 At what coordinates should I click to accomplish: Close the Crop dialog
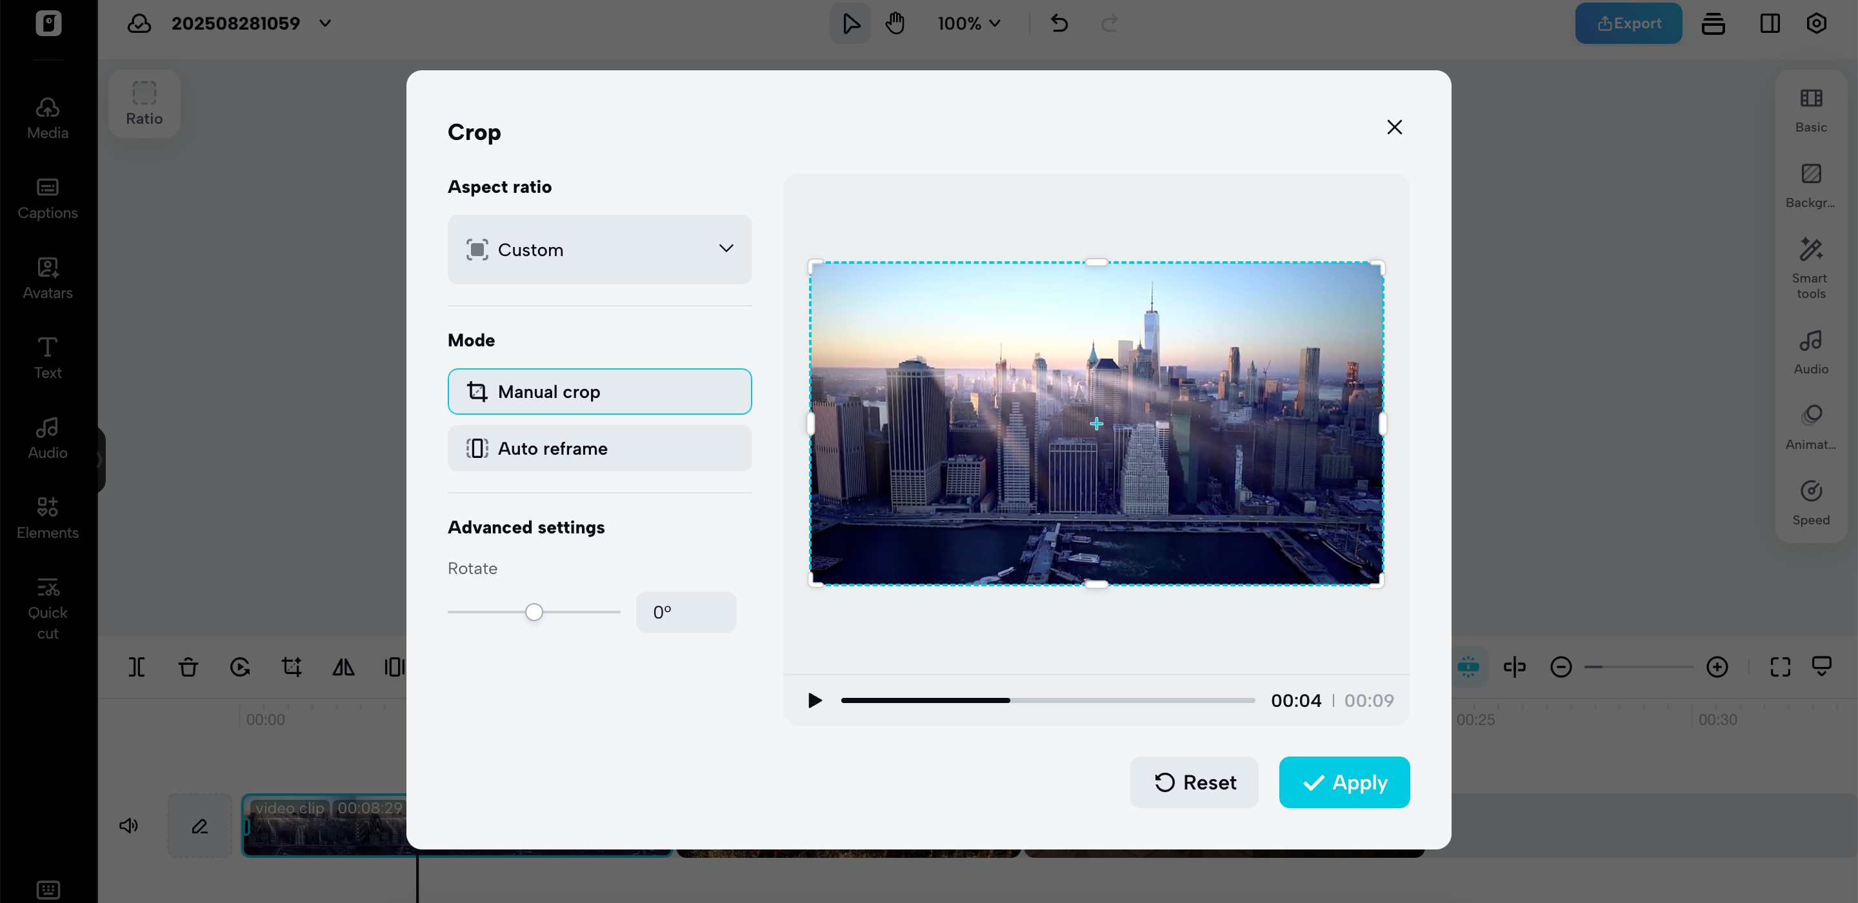tap(1394, 128)
